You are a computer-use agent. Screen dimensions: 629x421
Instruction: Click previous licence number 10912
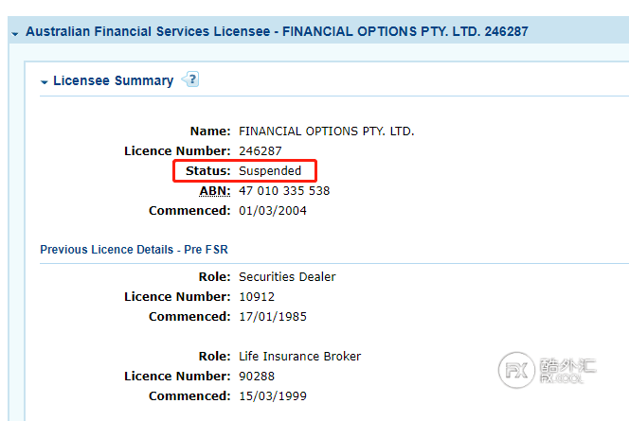[256, 297]
